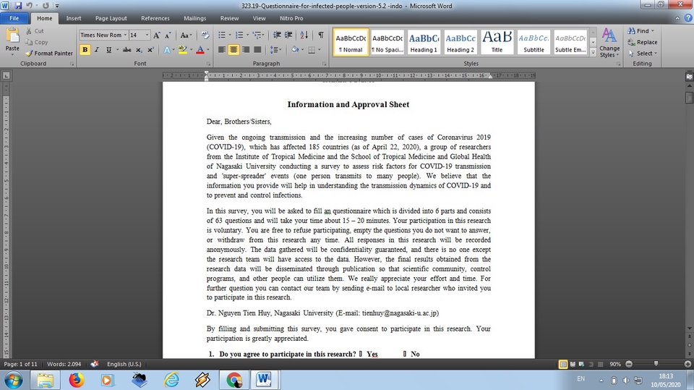Click the Change Styles button
This screenshot has height=390, width=694.
tap(609, 43)
